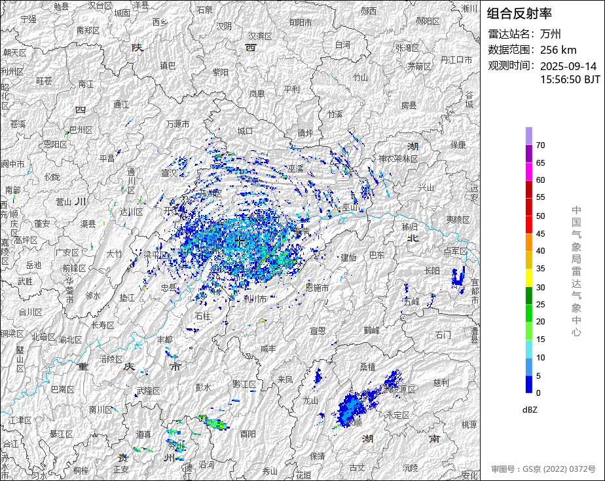The height and width of the screenshot is (481, 605).
Task: Click the 组合反射率 title text
Action: [519, 14]
